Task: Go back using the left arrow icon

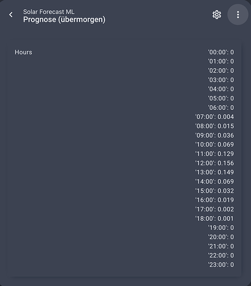Action: [11, 15]
